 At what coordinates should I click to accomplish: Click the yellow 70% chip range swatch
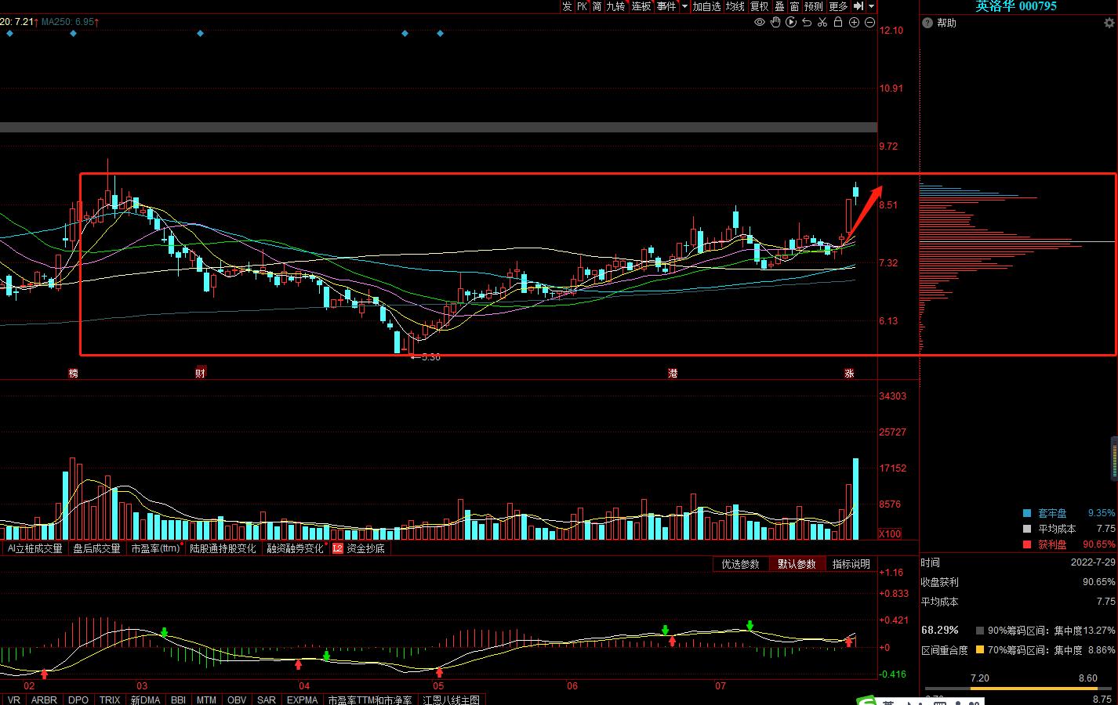[x=979, y=650]
